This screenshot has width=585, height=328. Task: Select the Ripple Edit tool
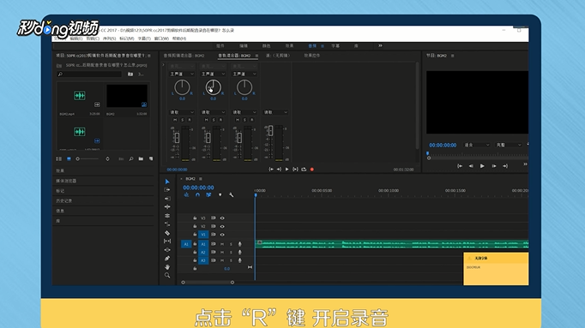(167, 206)
